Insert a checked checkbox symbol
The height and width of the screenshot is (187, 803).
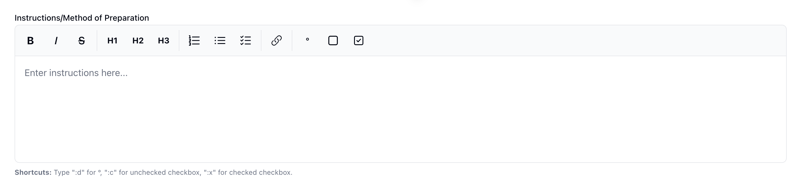point(358,40)
